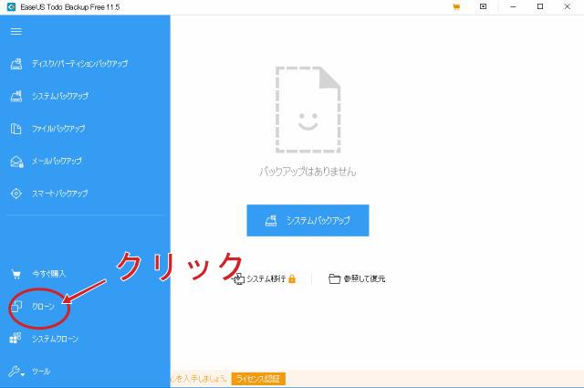This screenshot has height=388, width=584.
Task: Open the hamburger menu in the sidebar
Action: click(x=16, y=31)
